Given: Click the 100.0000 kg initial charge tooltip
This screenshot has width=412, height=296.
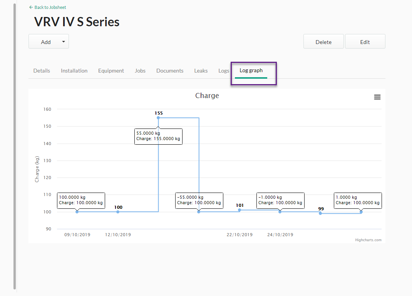Looking at the screenshot, I should coord(81,200).
